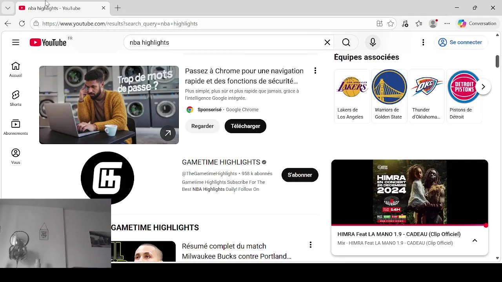The height and width of the screenshot is (282, 502).
Task: Clear the search query with X
Action: (327, 42)
